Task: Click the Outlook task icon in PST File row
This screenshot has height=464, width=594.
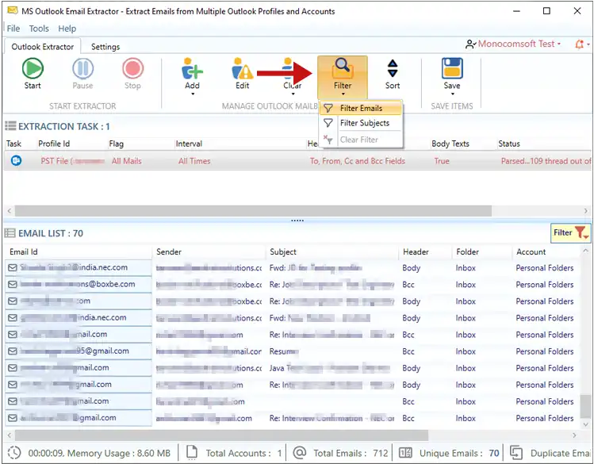Action: 16,160
